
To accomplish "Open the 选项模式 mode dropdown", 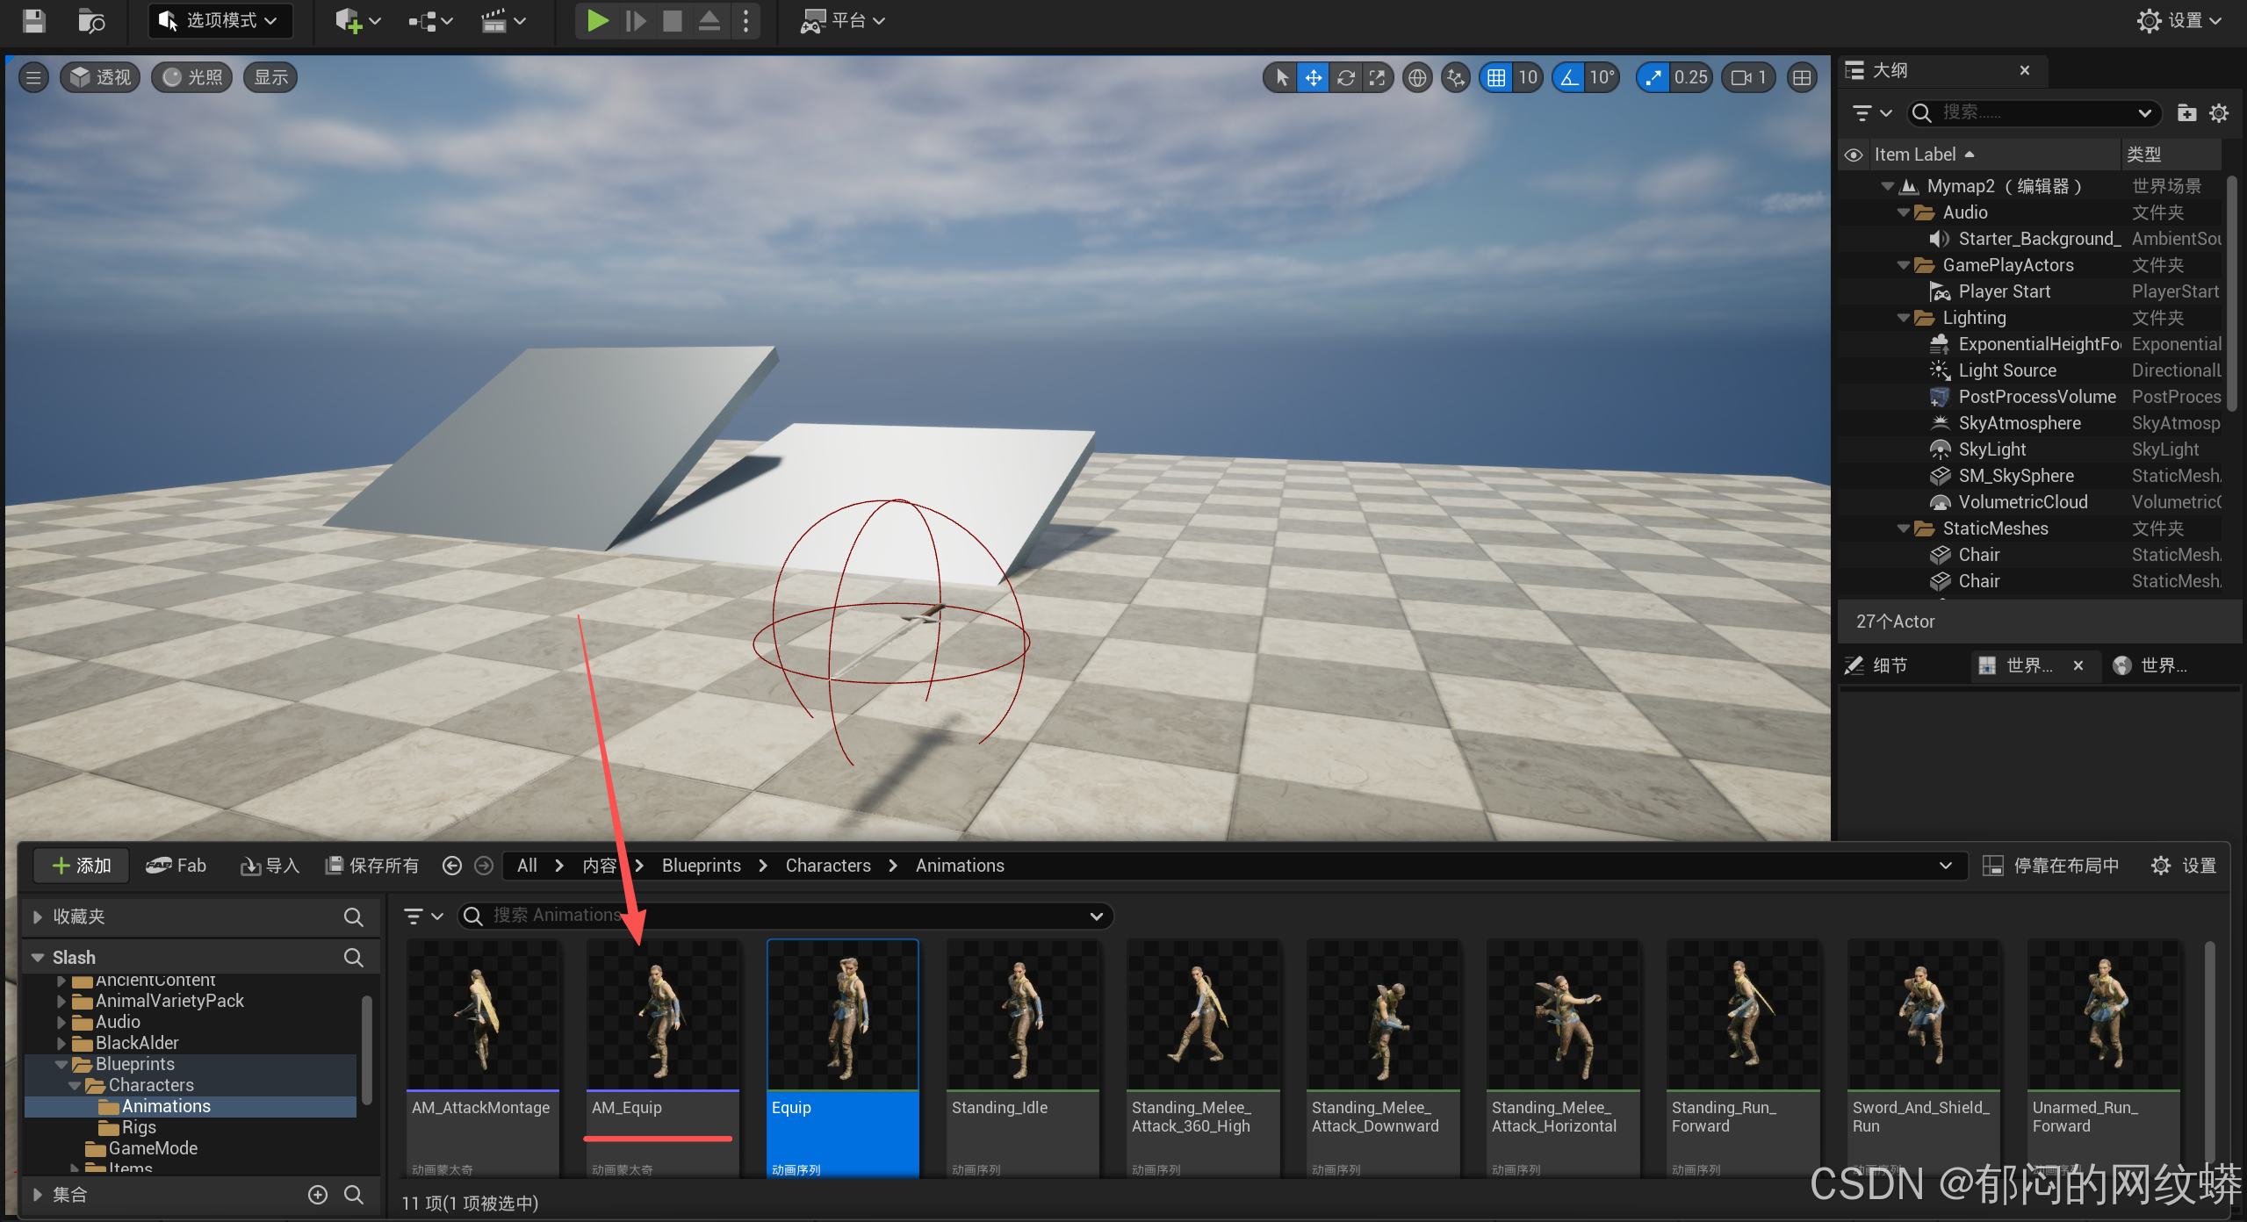I will [220, 20].
